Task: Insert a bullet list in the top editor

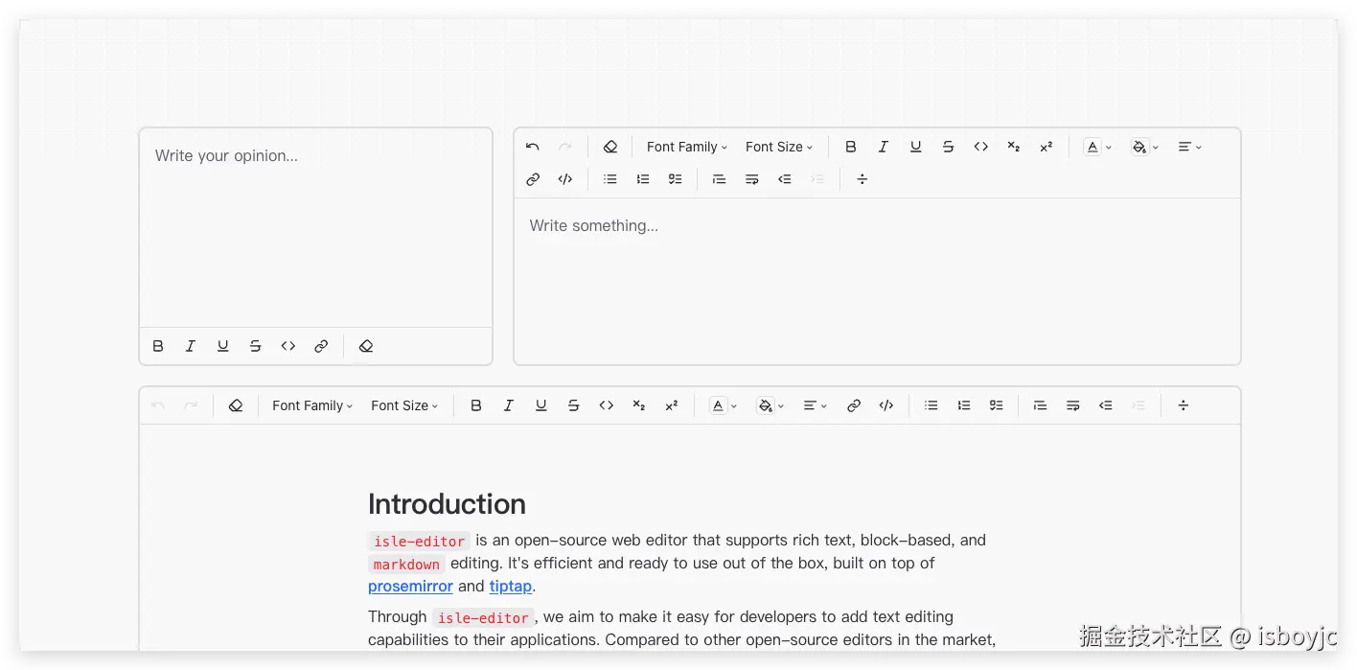Action: coord(609,179)
